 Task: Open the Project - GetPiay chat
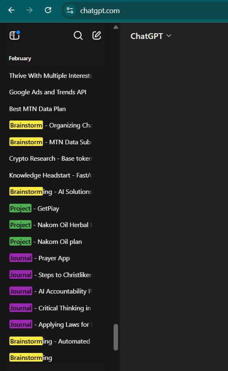[x=50, y=208]
